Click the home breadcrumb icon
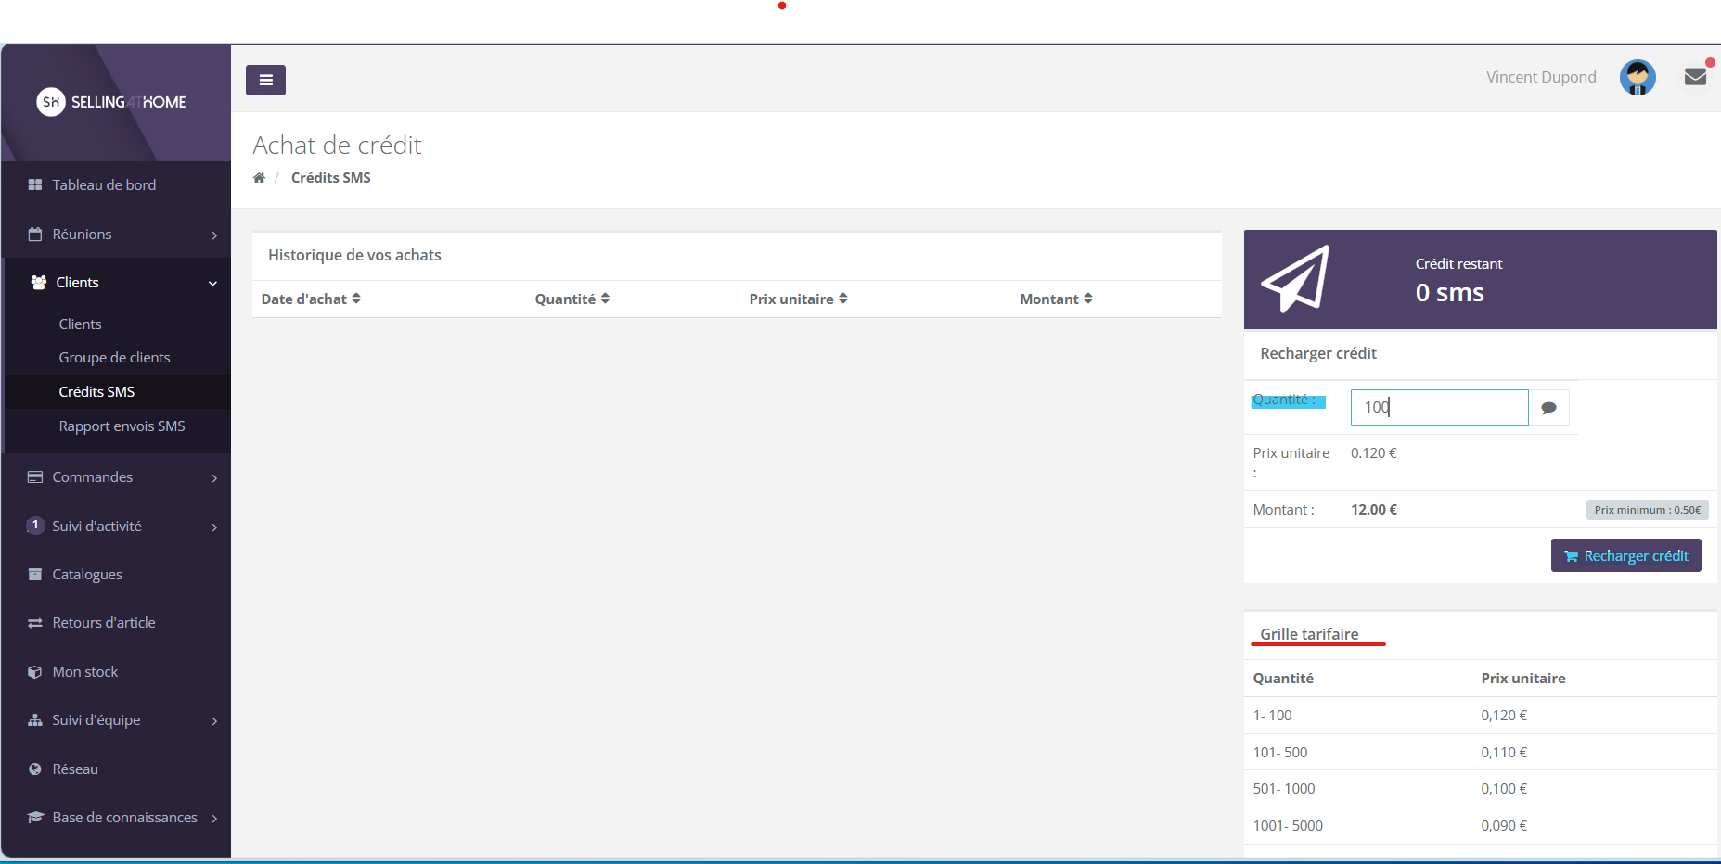Viewport: 1721px width, 864px height. (x=259, y=178)
